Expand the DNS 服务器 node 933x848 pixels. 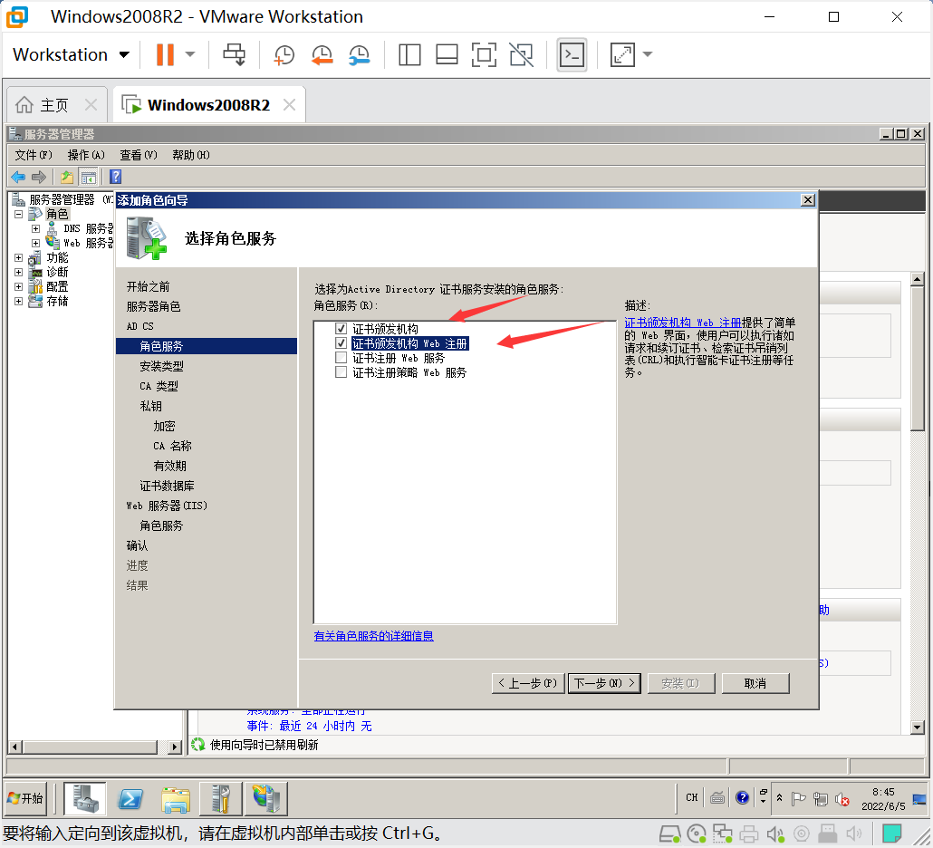35,228
